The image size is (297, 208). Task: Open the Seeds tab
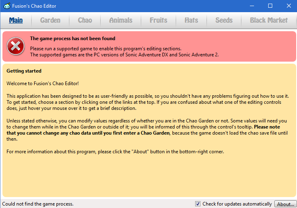pyautogui.click(x=224, y=20)
